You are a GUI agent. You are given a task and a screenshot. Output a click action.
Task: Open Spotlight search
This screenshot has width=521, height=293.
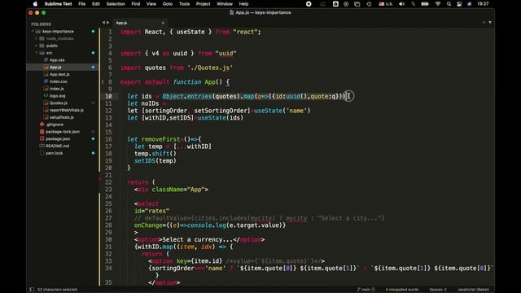pos(449,4)
